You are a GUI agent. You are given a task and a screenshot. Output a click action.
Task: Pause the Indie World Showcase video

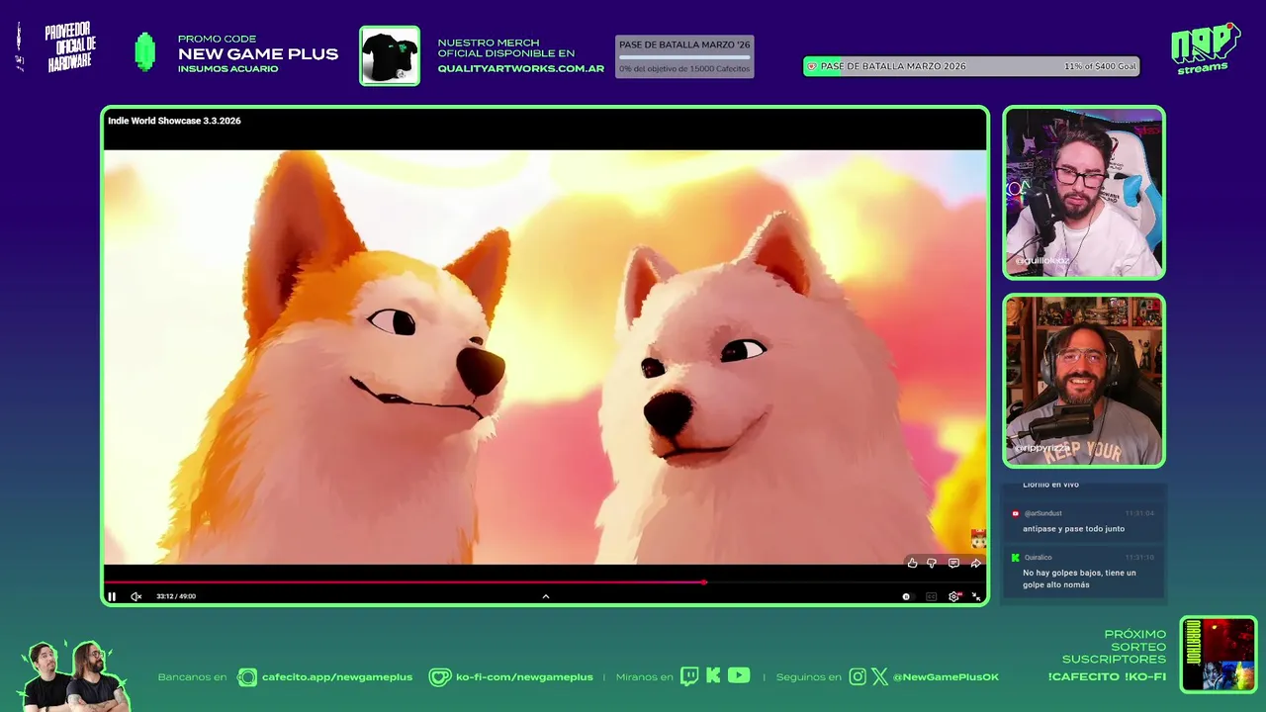(x=112, y=596)
